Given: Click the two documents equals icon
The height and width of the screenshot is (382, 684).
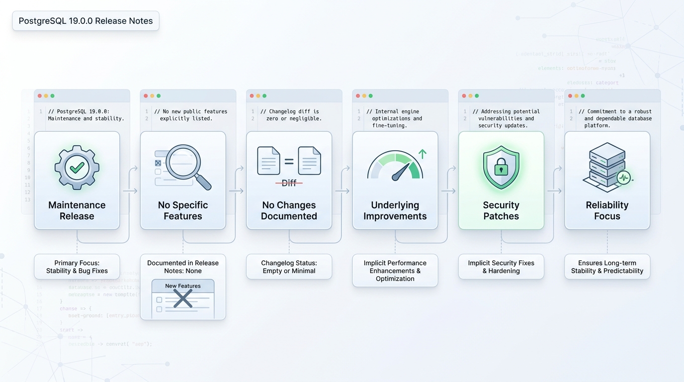Looking at the screenshot, I should [x=289, y=161].
